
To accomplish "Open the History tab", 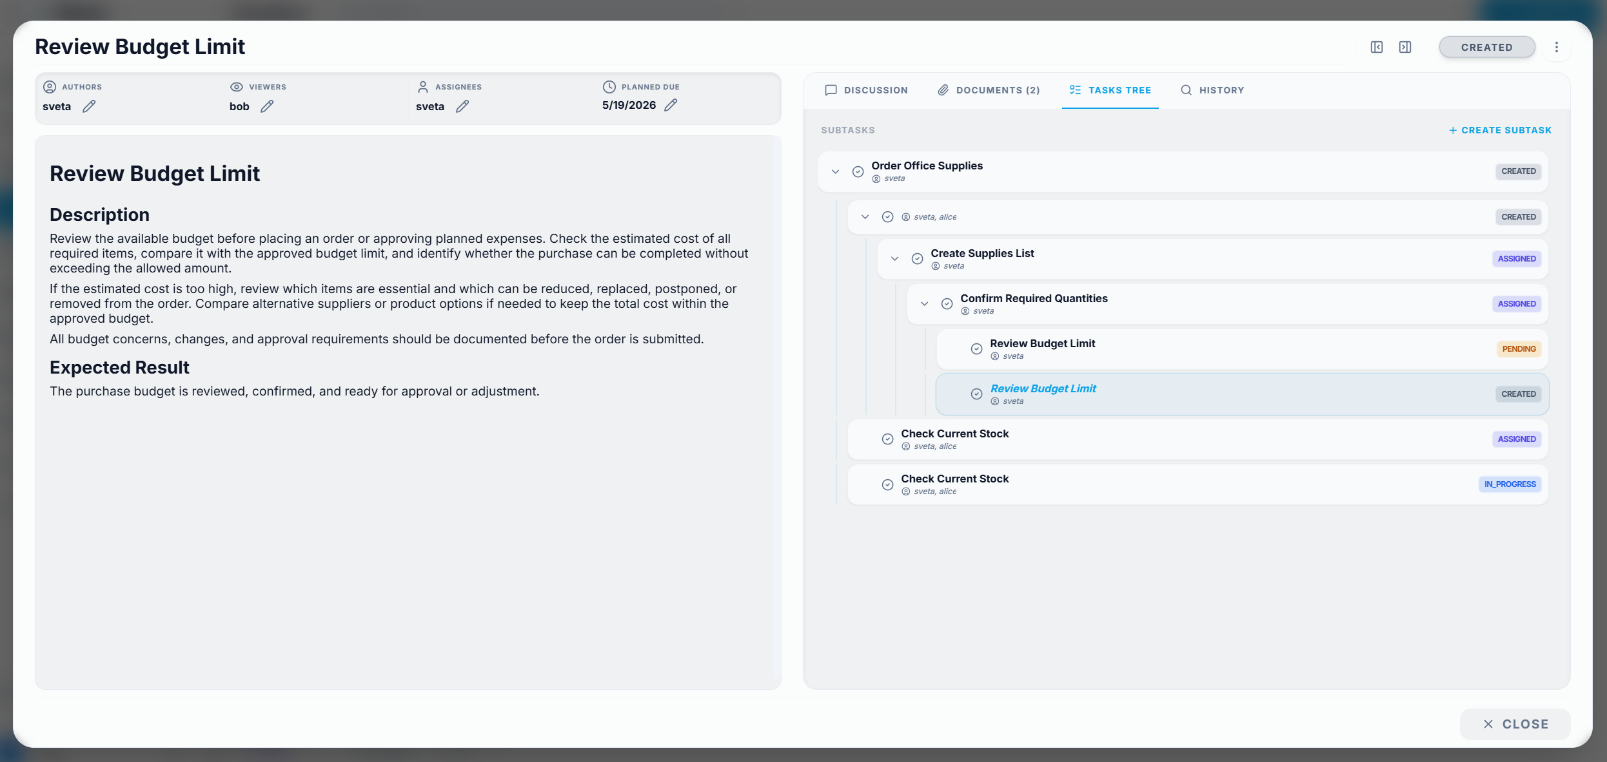I will [1212, 90].
